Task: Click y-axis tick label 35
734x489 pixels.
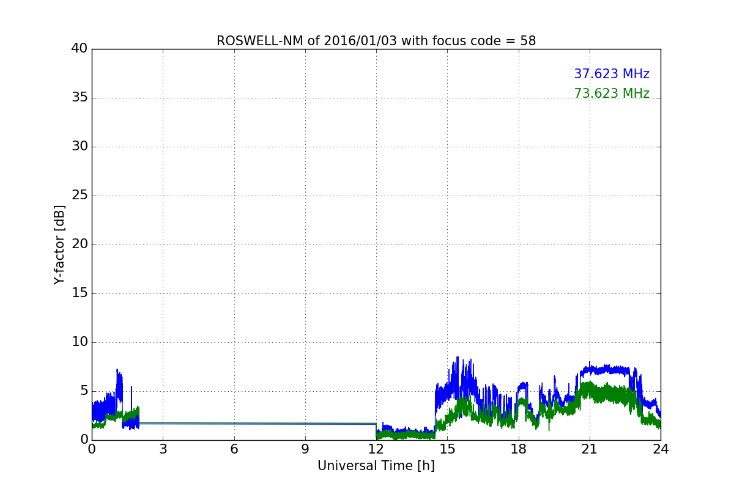Action: pyautogui.click(x=80, y=98)
